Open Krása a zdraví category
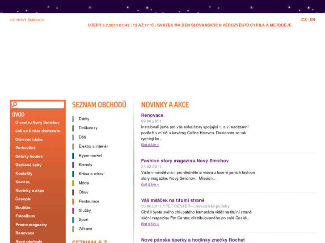325x243 pixels. [91, 174]
